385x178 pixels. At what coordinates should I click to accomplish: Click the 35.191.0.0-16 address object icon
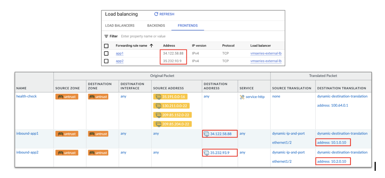click(158, 97)
